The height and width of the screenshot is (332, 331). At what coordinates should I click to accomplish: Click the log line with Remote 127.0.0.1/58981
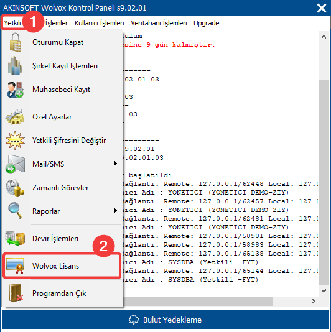click(x=220, y=236)
